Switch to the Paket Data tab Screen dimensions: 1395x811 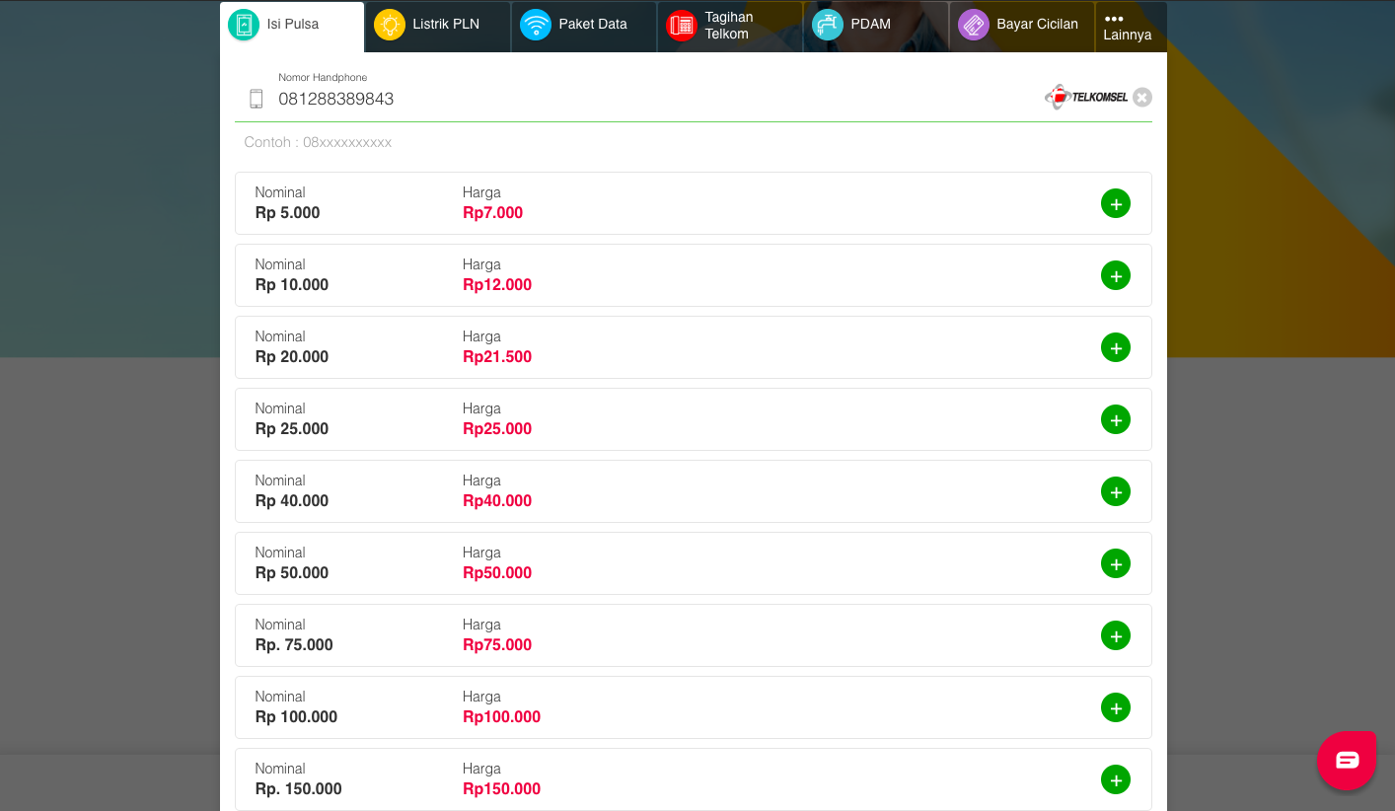tap(584, 27)
